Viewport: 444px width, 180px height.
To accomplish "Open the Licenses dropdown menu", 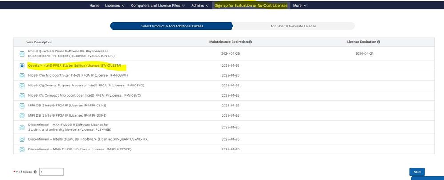I will pyautogui.click(x=115, y=5).
